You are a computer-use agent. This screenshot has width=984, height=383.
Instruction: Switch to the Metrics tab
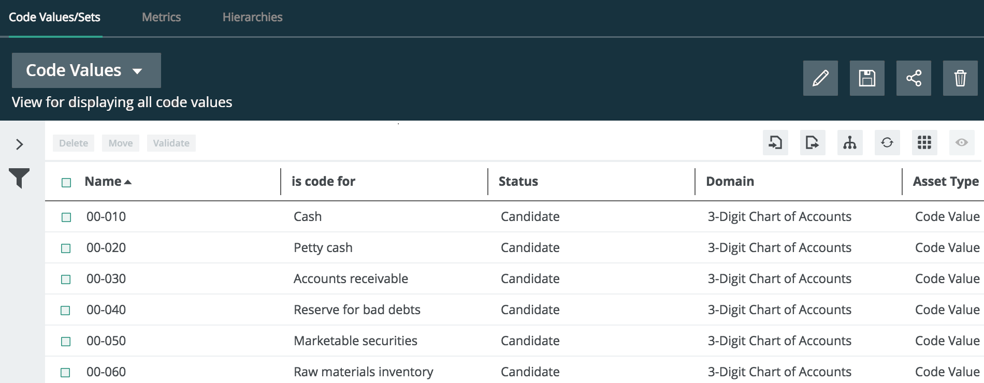coord(161,17)
